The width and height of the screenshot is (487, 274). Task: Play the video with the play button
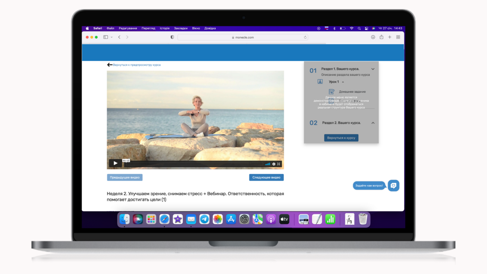pyautogui.click(x=115, y=163)
